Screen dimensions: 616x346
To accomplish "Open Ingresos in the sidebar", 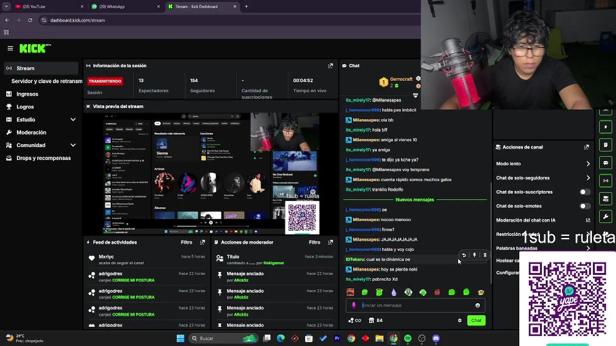I will click(x=27, y=94).
